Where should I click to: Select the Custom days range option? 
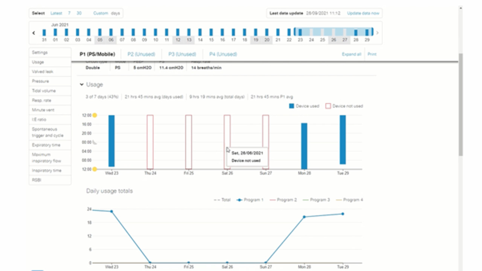[101, 13]
